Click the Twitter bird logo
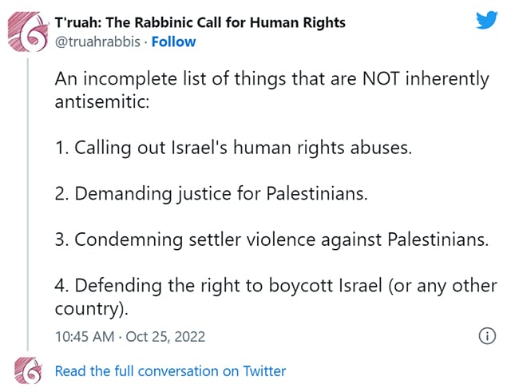Image resolution: width=511 pixels, height=392 pixels. [x=486, y=20]
